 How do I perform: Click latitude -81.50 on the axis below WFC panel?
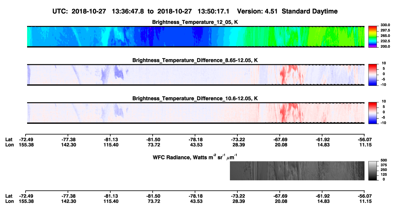click(x=153, y=196)
